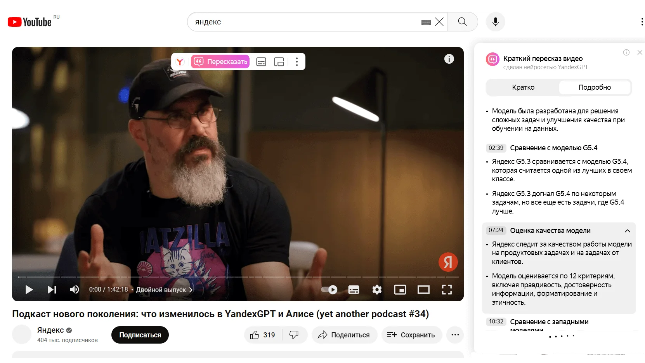Open video settings gear
645x363 pixels.
(377, 290)
